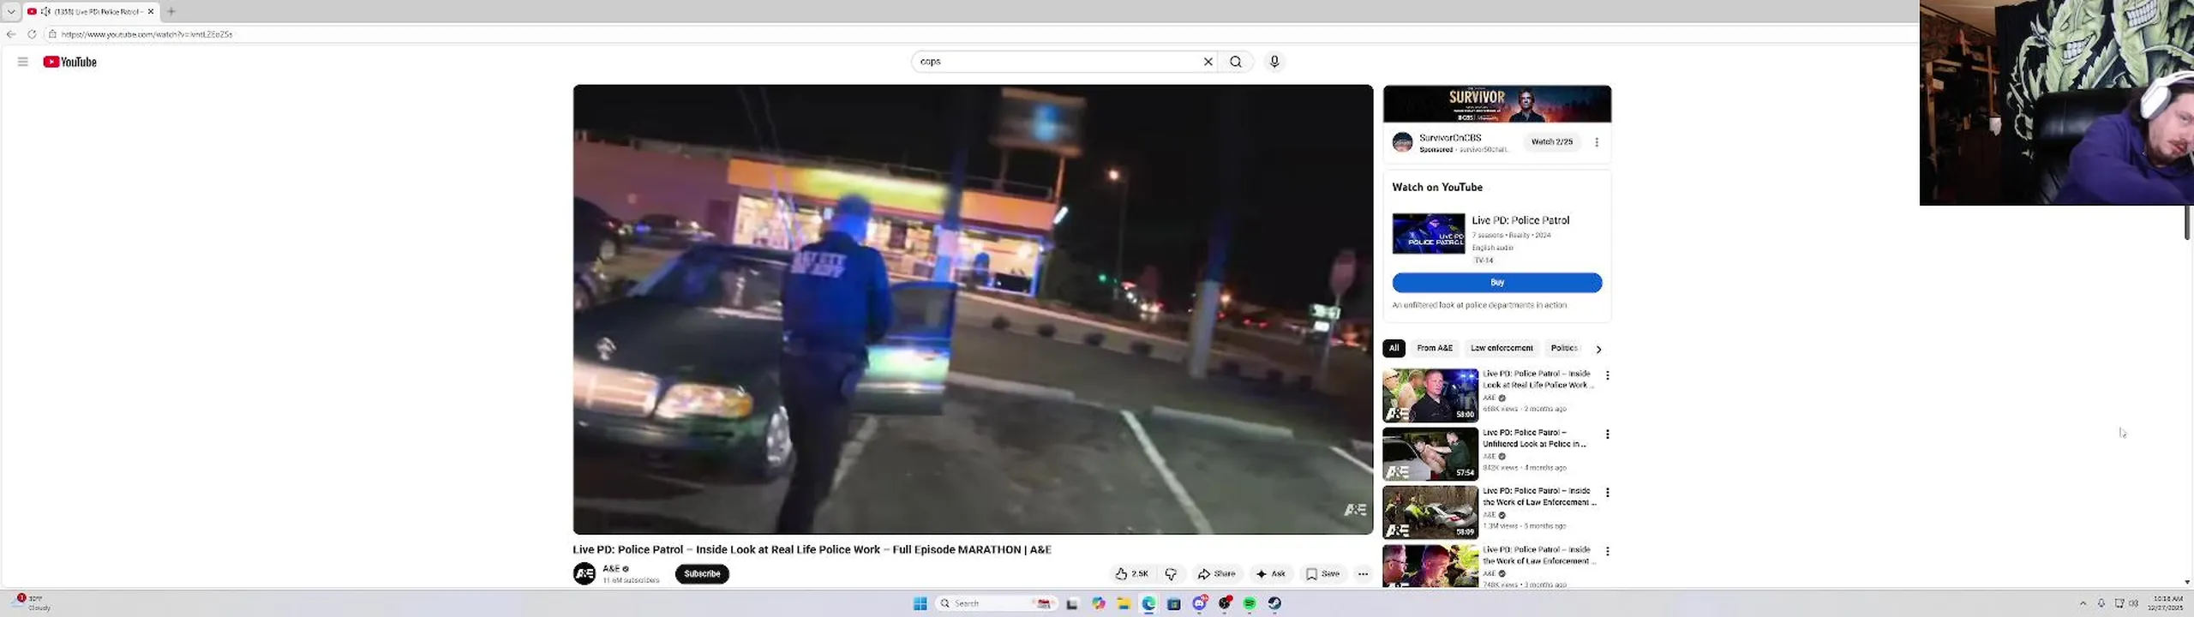The height and width of the screenshot is (617, 2194).
Task: Open the 'Live PD: Police Patrol' show title
Action: [x=1520, y=220]
